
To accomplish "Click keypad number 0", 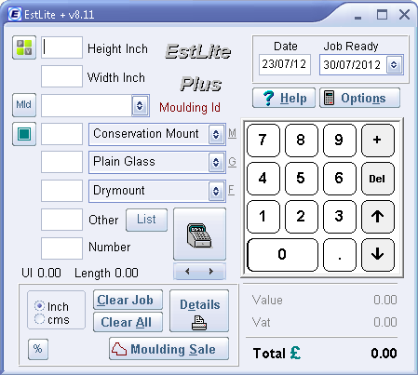I will [x=282, y=254].
